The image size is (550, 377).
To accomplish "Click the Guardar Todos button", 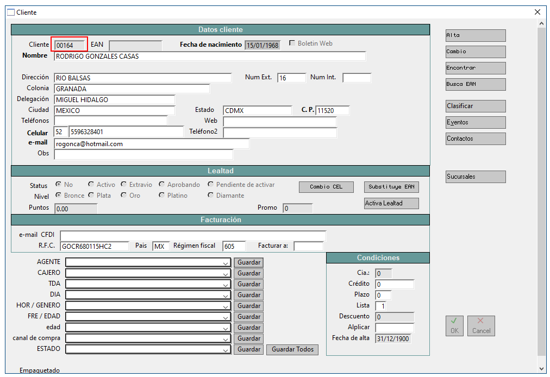I will coord(292,350).
